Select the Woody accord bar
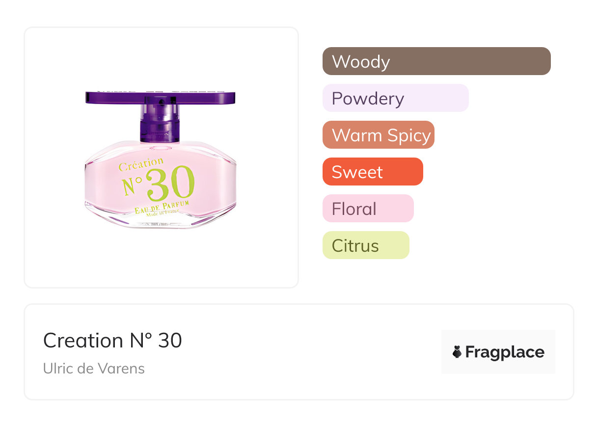This screenshot has height=424, width=598. point(436,61)
